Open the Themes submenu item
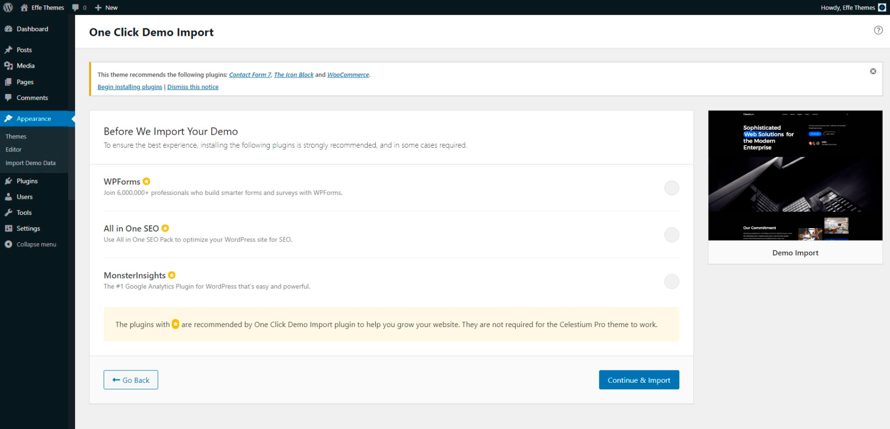Image resolution: width=890 pixels, height=429 pixels. pos(16,136)
